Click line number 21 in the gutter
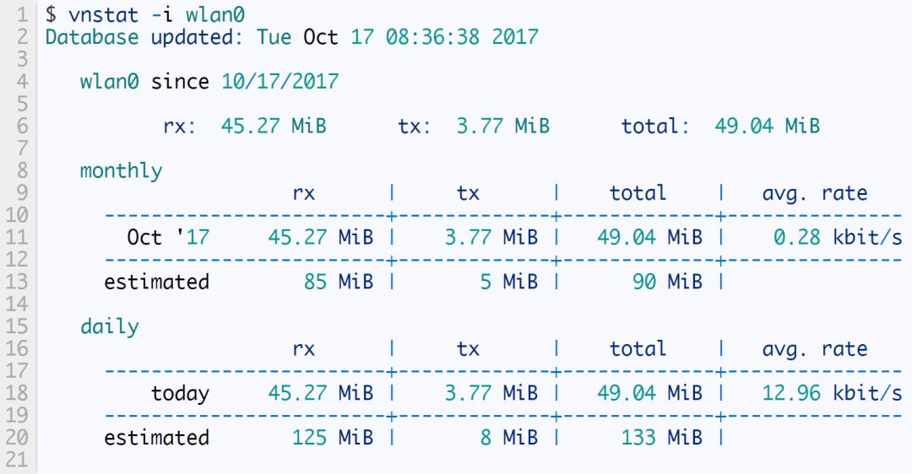 pos(17,460)
